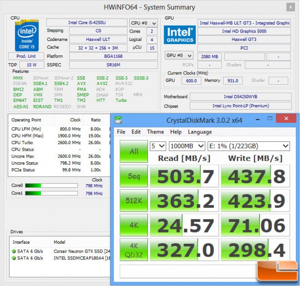Close the HWiNFO64 System Summary window

pyautogui.click(x=290, y=7)
